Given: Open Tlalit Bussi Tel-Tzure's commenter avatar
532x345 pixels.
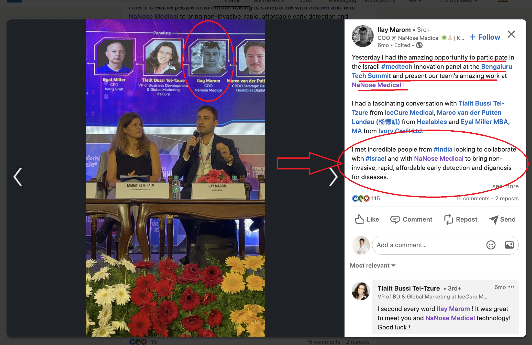Looking at the screenshot, I should point(361,291).
